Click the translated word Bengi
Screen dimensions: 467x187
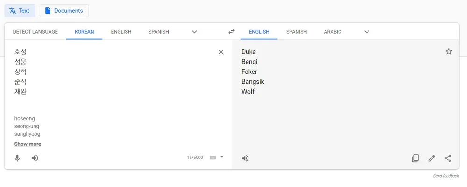(249, 62)
